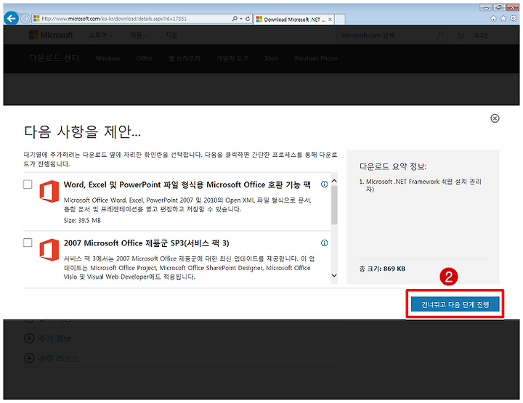Click Size: 39.5 MB text
The width and height of the screenshot is (523, 403).
pos(82,220)
